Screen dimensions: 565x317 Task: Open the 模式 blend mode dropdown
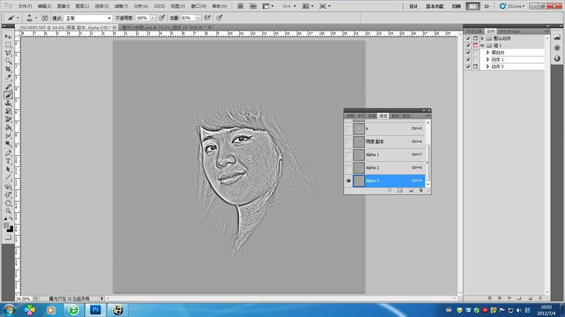88,18
